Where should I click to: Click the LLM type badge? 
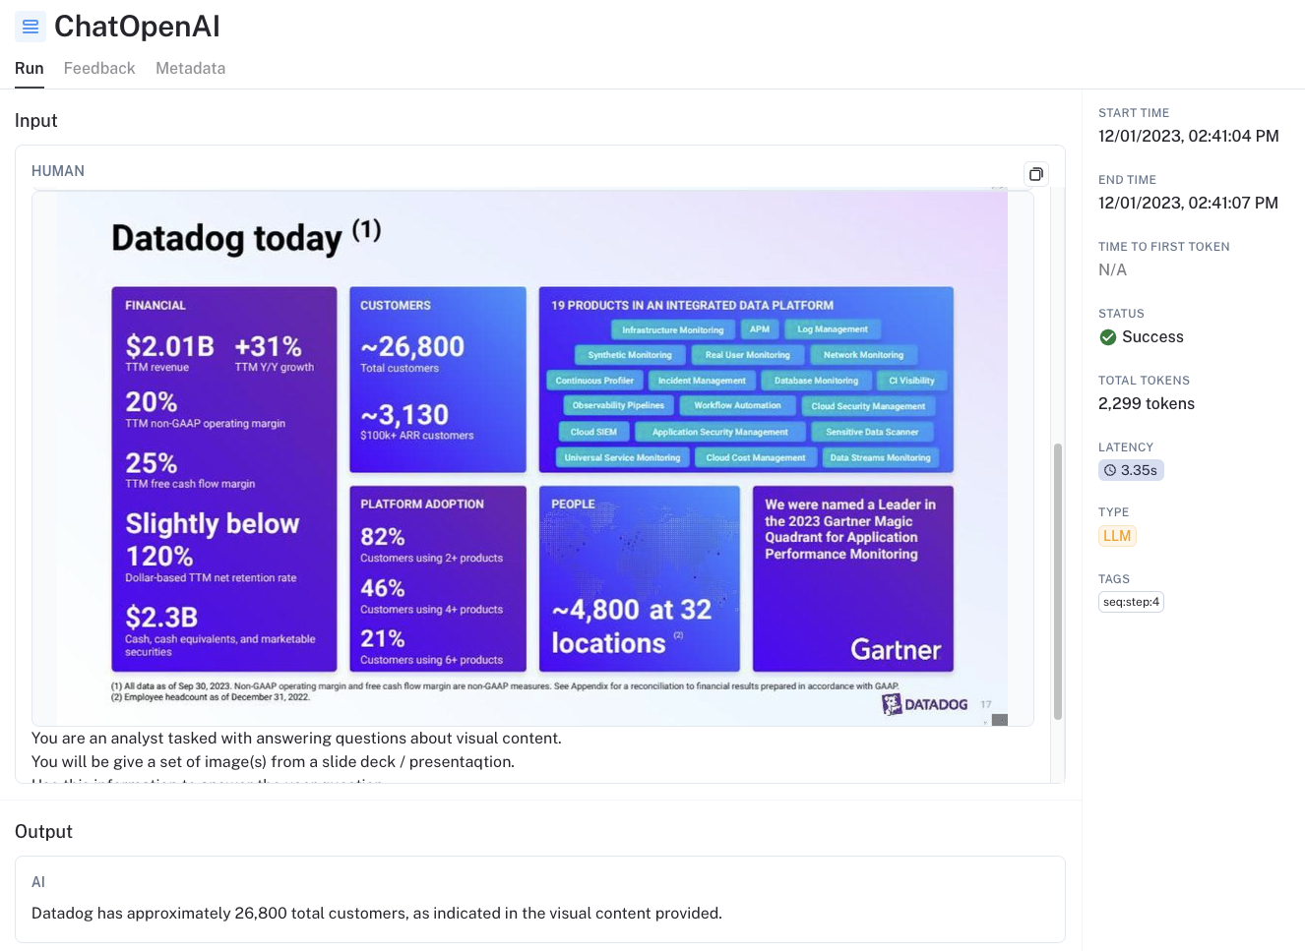click(x=1117, y=536)
